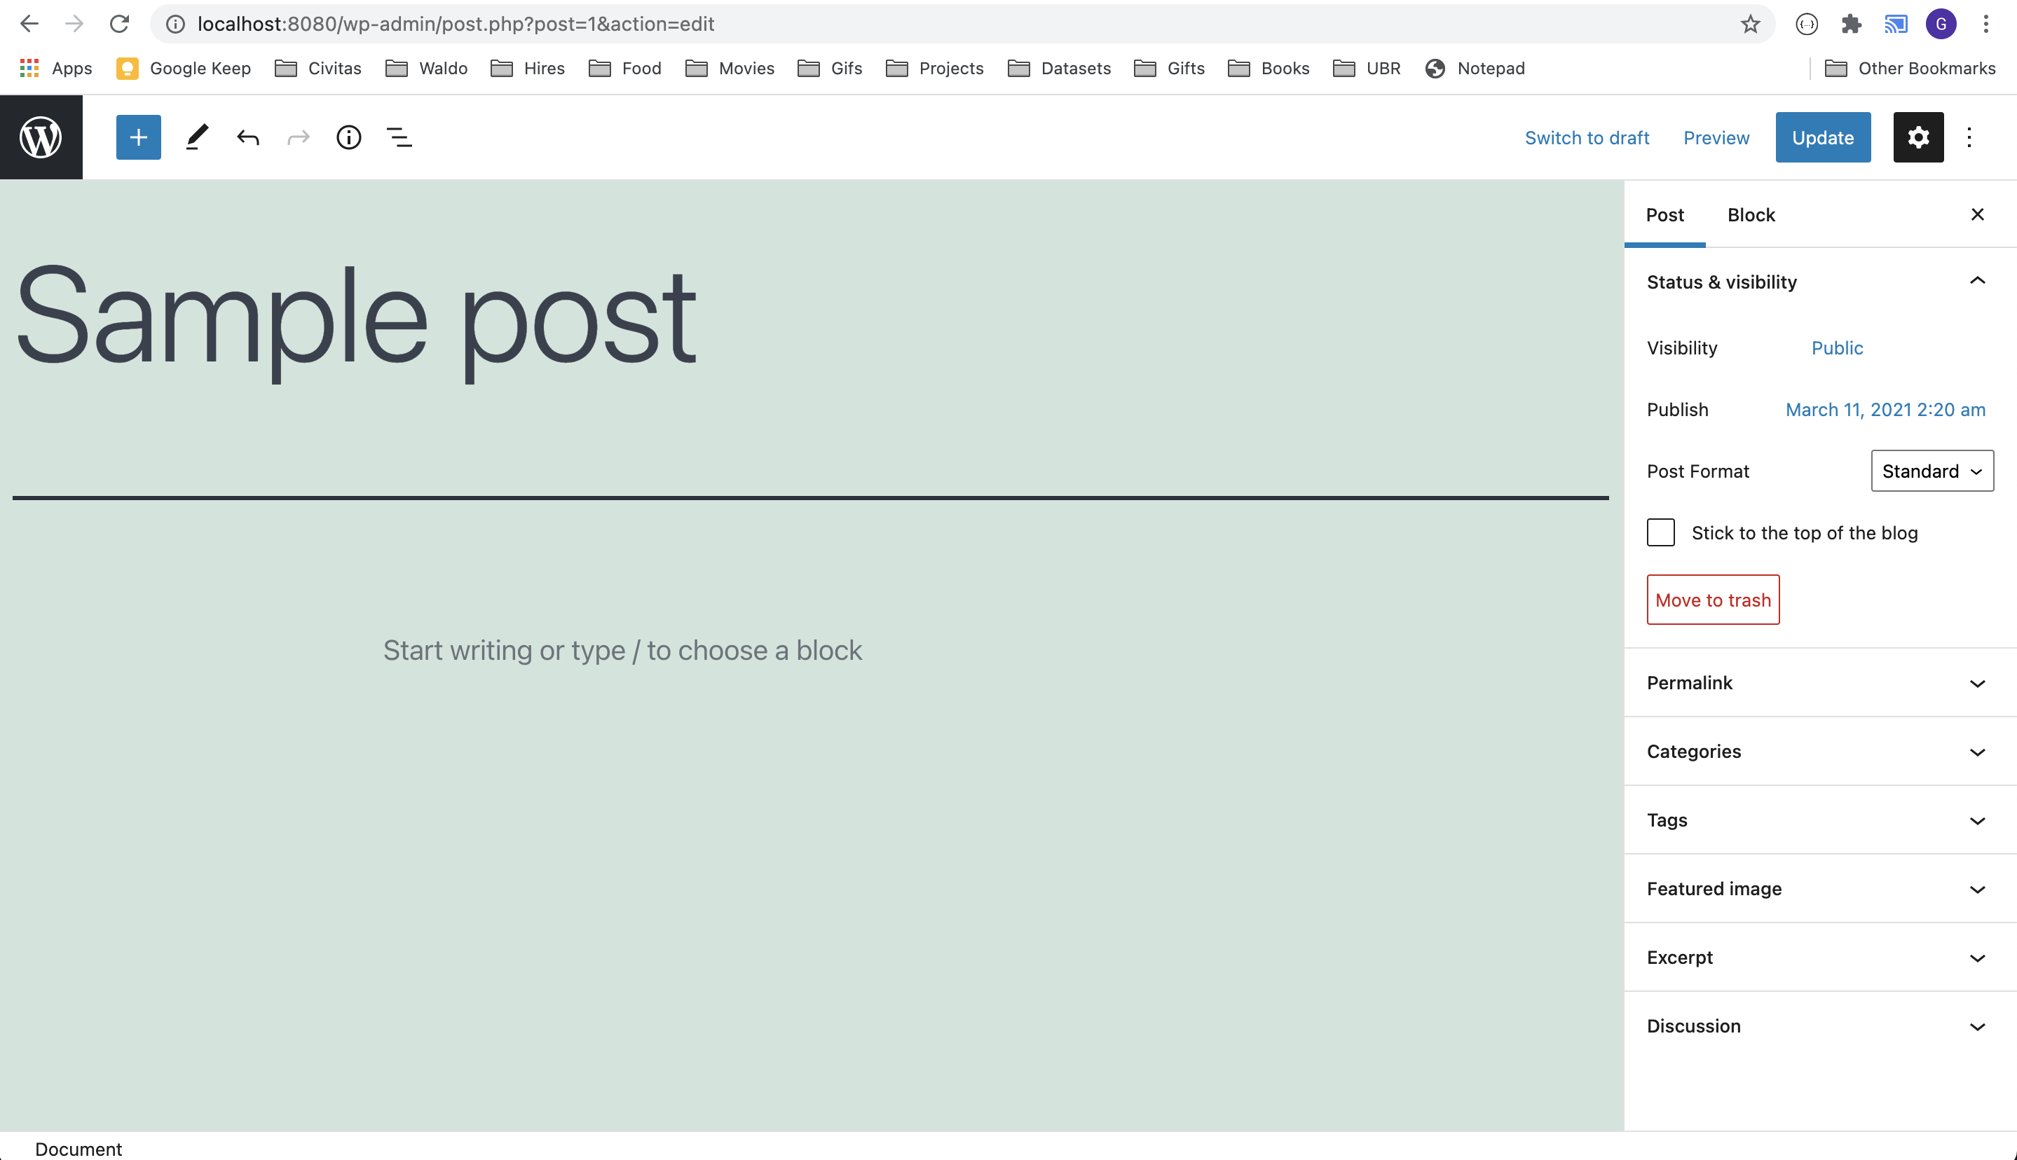Click the WordPress logo icon

coord(41,137)
